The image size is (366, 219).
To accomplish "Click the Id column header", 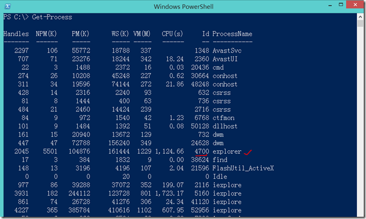I will [205, 34].
